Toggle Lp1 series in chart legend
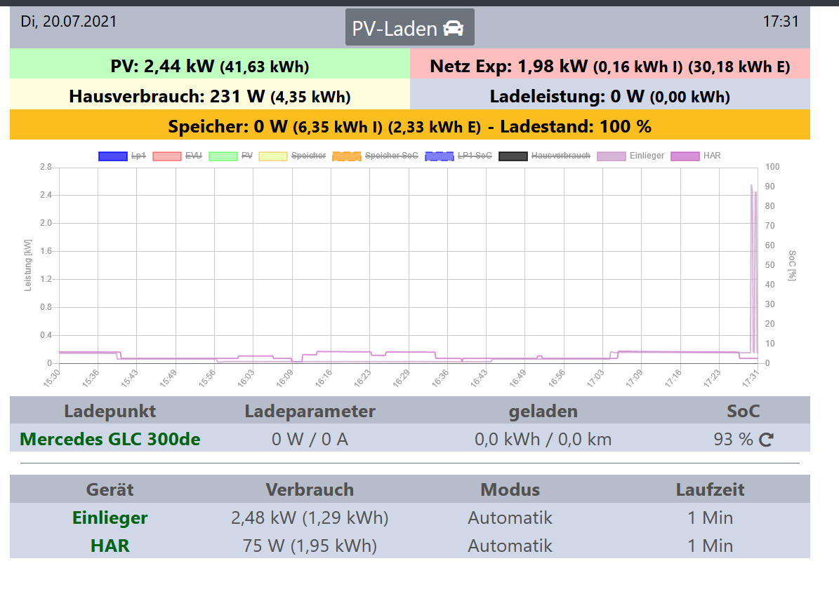This screenshot has width=839, height=589. tap(122, 156)
